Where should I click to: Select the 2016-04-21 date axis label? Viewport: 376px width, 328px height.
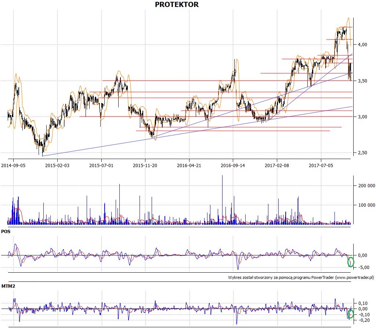tap(189, 165)
